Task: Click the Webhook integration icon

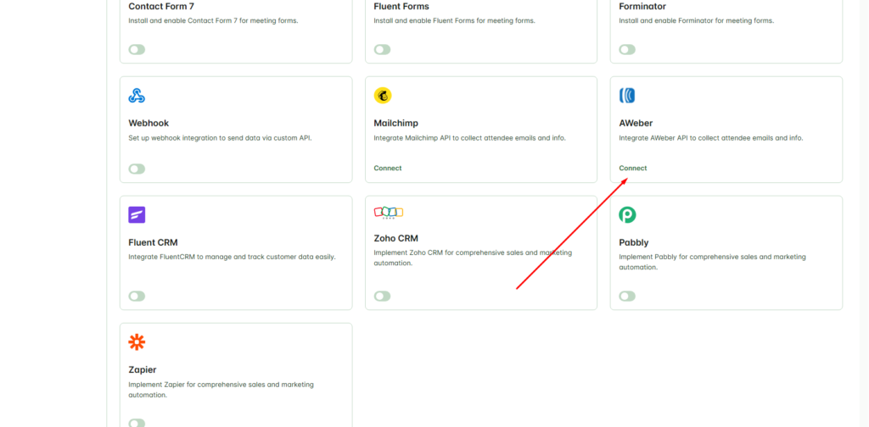Action: 137,96
